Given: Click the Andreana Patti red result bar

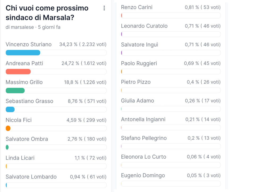Looking at the screenshot, I should click(x=18, y=72).
